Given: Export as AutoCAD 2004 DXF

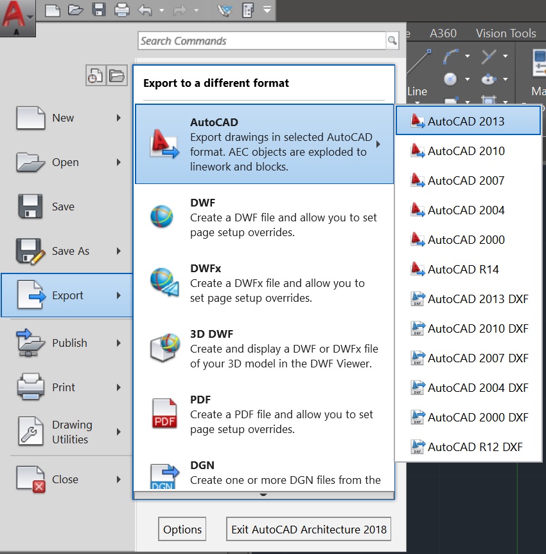Looking at the screenshot, I should point(468,388).
